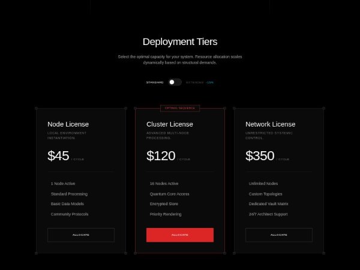This screenshot has width=360, height=270.
Task: Click the Deployment Tiers heading
Action: pyautogui.click(x=180, y=41)
